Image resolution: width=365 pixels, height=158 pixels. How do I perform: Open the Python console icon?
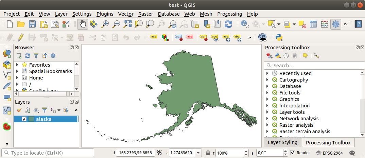point(279,37)
